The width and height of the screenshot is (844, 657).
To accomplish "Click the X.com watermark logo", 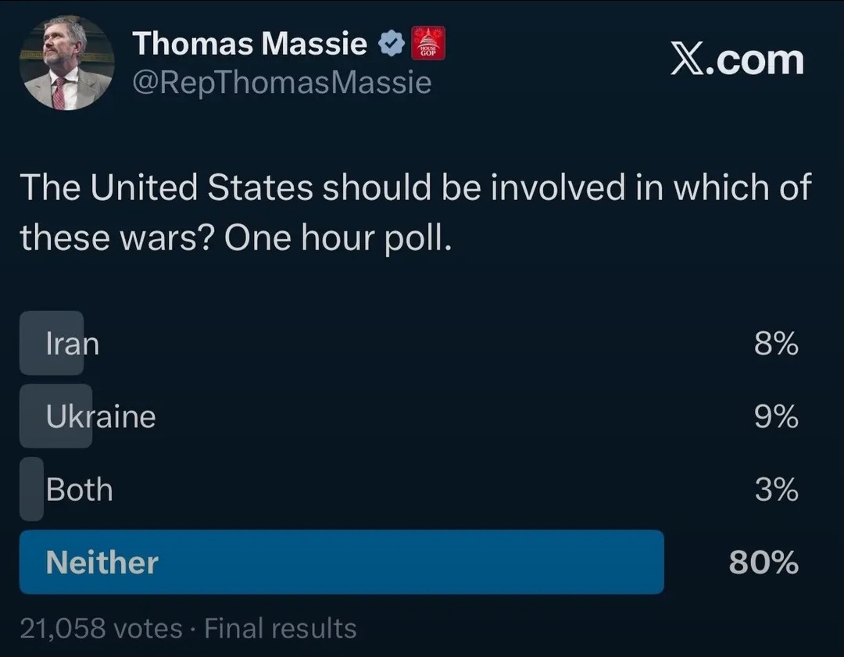I will [x=737, y=59].
